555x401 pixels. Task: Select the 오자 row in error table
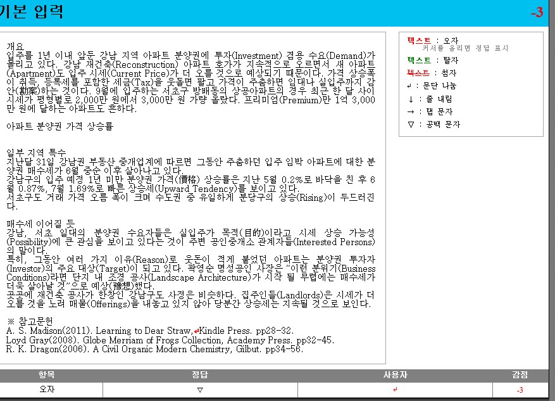click(46, 390)
